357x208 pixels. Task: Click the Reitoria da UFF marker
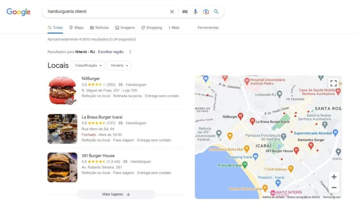tap(219, 133)
